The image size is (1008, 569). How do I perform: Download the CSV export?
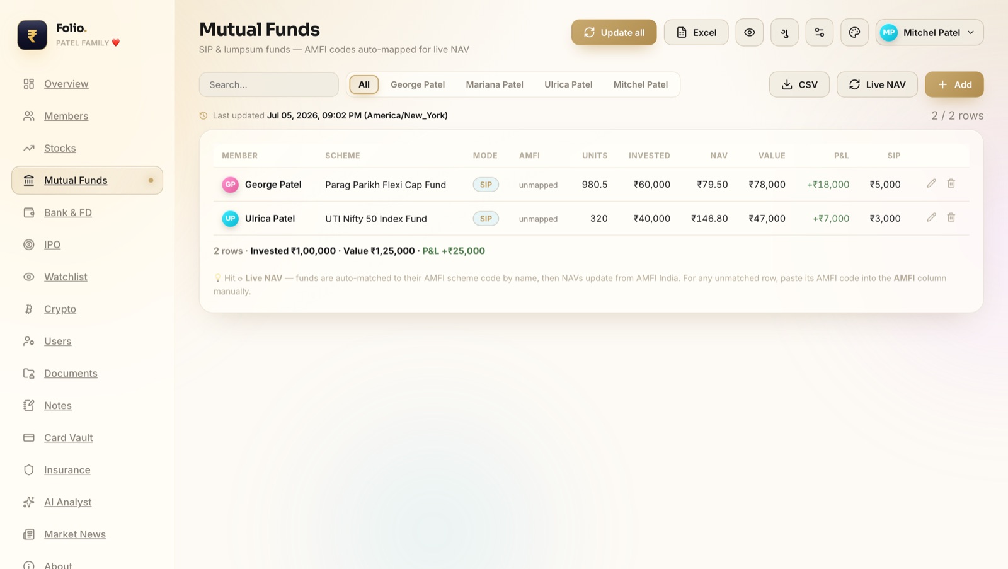pyautogui.click(x=799, y=84)
